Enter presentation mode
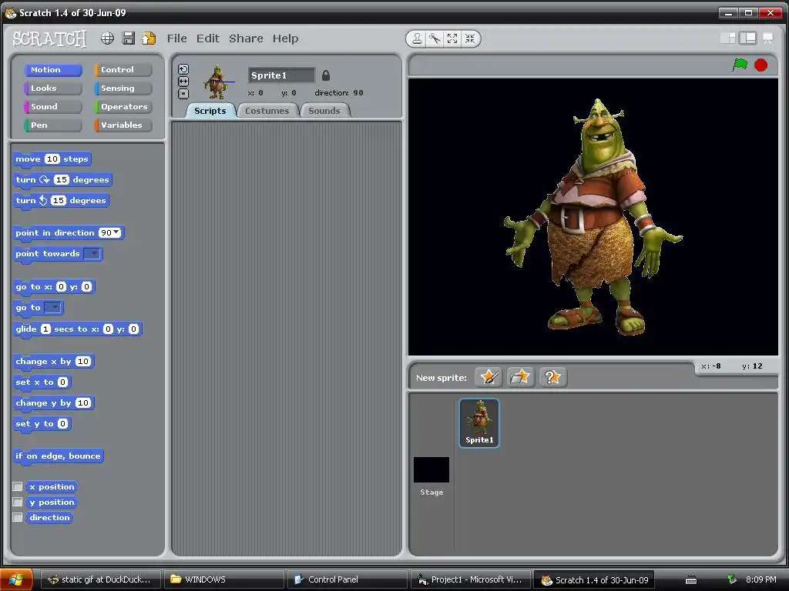The height and width of the screenshot is (591, 789). coord(768,38)
